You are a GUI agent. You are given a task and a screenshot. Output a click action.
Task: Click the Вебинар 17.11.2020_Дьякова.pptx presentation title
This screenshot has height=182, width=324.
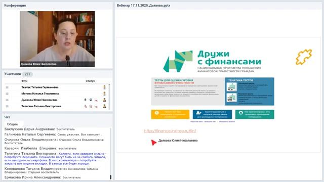coord(143,6)
